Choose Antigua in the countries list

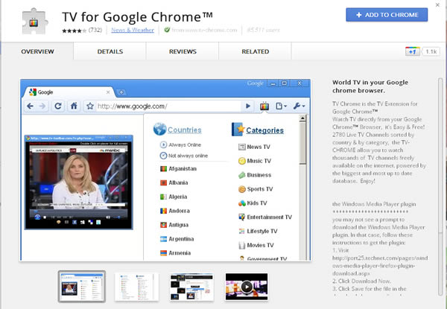174,225
